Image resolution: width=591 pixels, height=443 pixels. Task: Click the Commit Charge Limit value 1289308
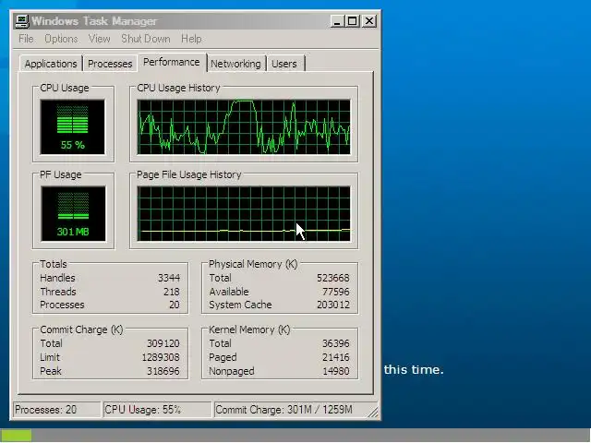point(161,357)
